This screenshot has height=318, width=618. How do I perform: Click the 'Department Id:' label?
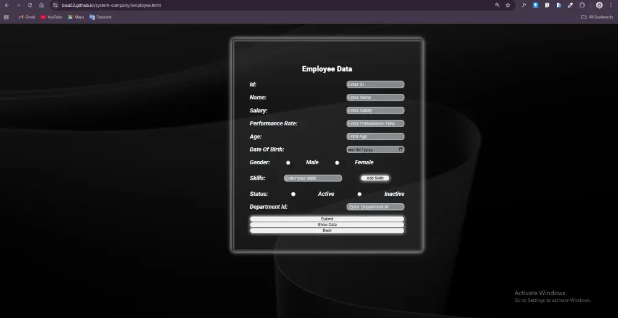coord(269,207)
